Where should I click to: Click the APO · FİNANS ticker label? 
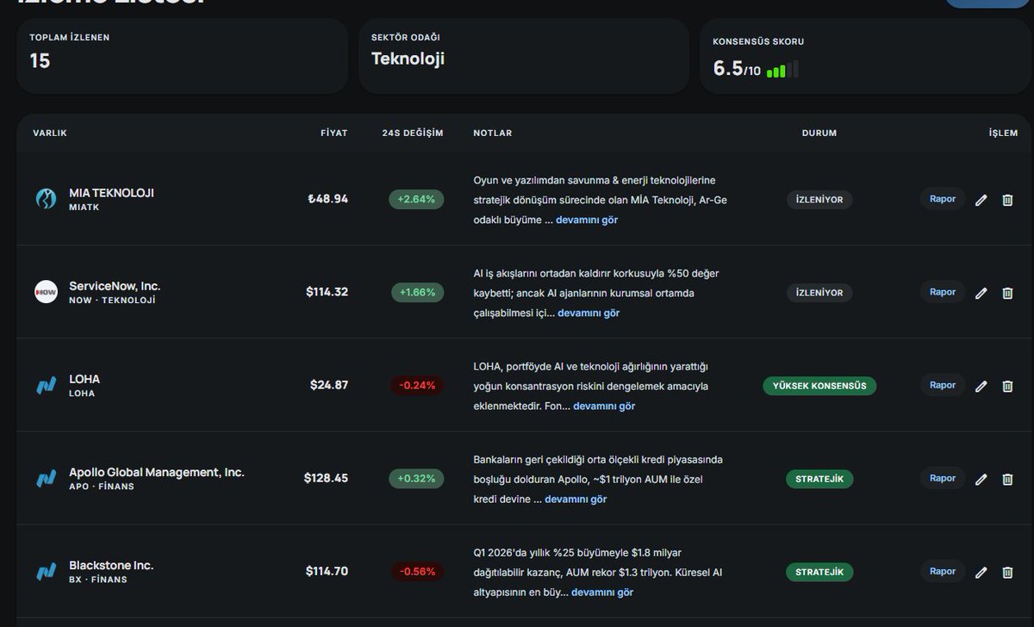(x=102, y=487)
